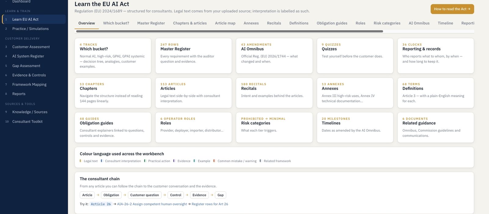489x214 pixels.
Task: Click the How to read the Act button
Action: pos(452,9)
